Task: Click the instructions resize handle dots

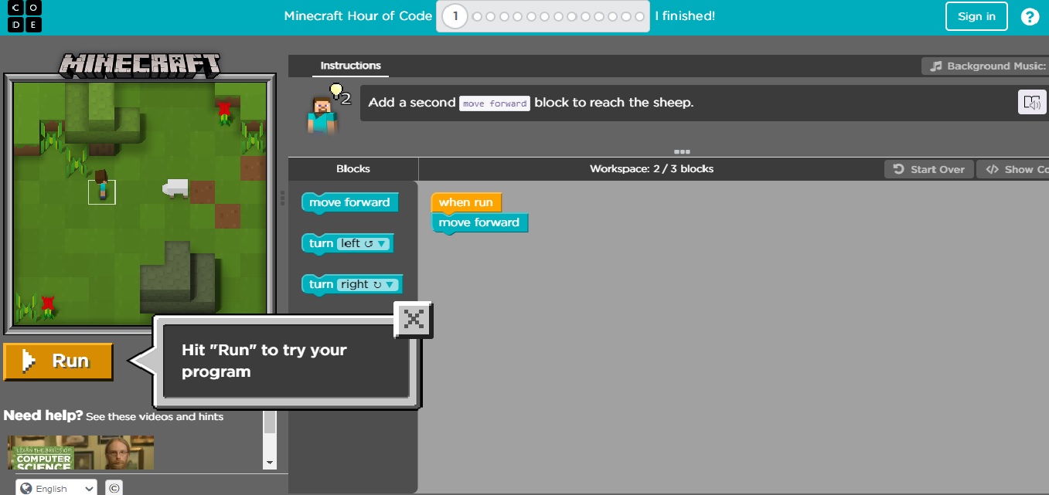Action: (x=682, y=152)
